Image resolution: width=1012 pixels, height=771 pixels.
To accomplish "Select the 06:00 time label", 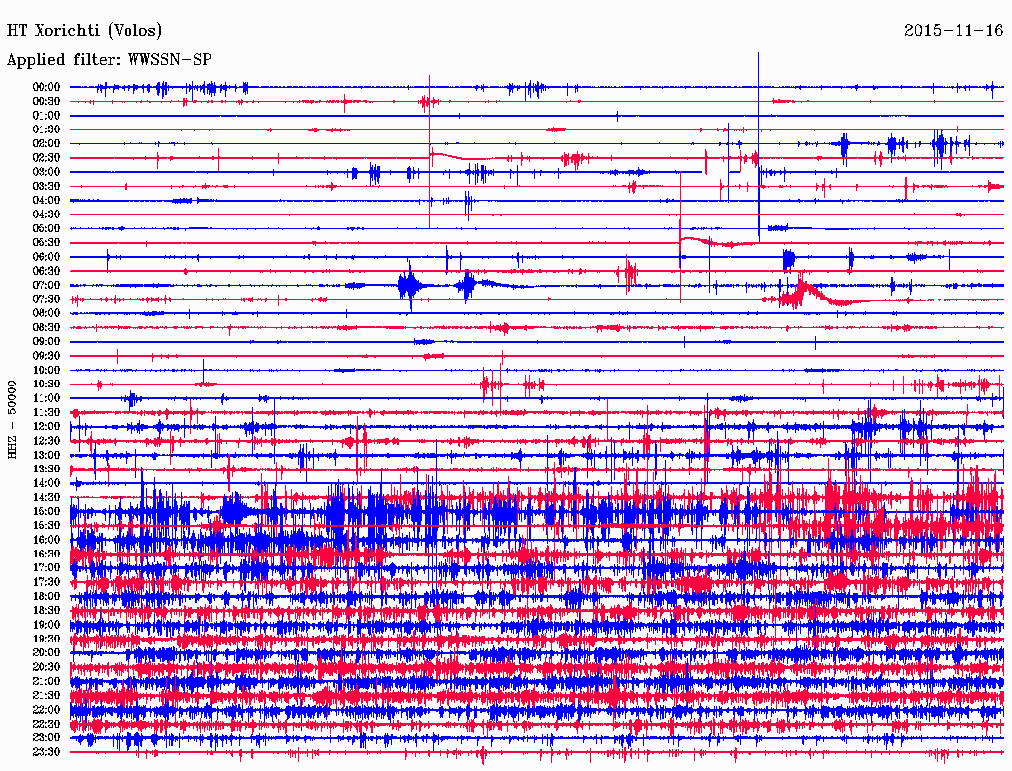I will [x=46, y=257].
